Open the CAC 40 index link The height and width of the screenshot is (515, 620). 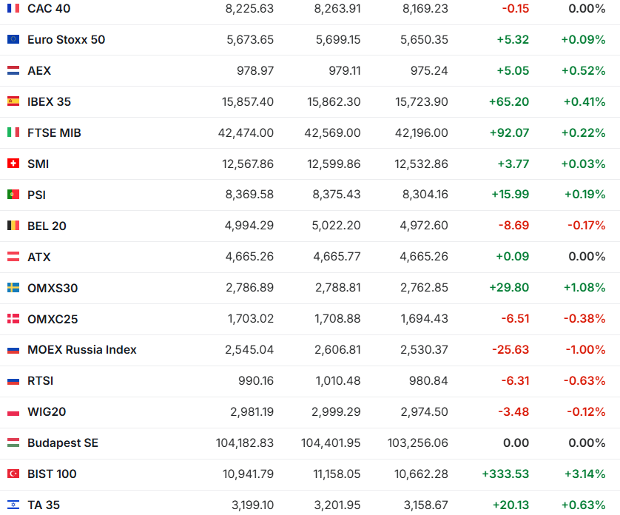(50, 8)
